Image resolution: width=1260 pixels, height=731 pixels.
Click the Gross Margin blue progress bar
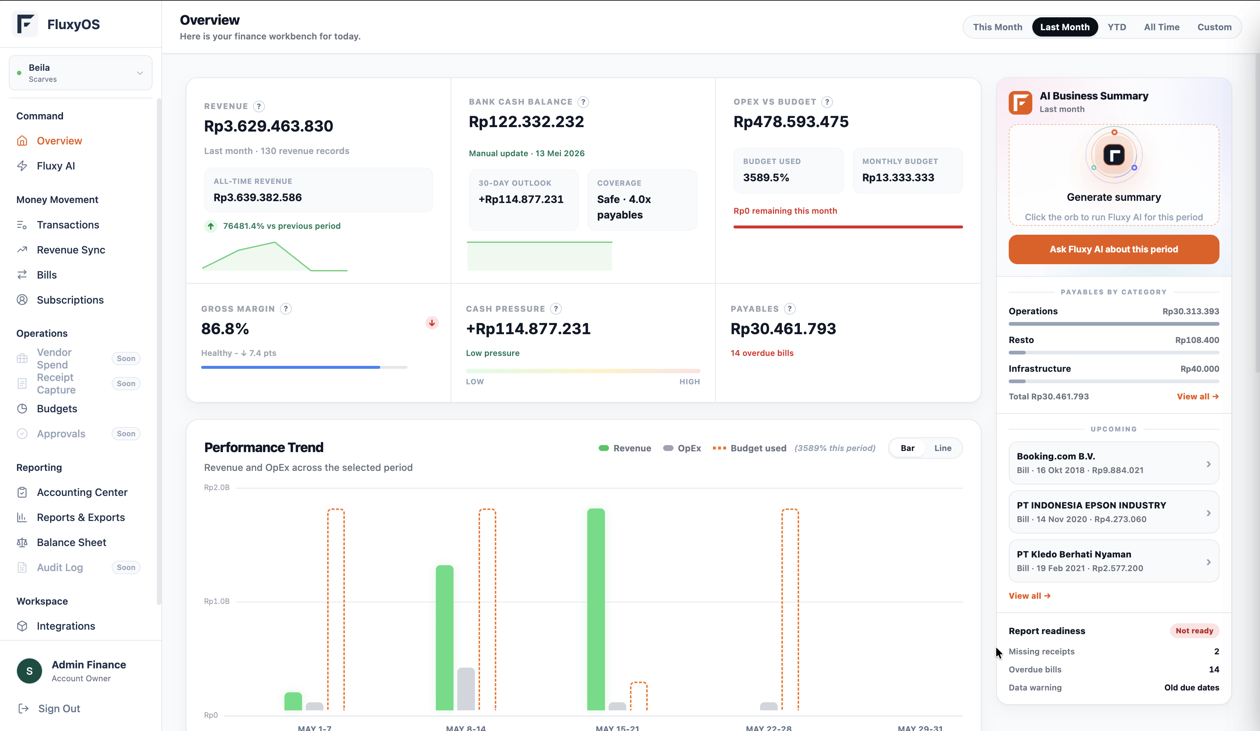[304, 367]
